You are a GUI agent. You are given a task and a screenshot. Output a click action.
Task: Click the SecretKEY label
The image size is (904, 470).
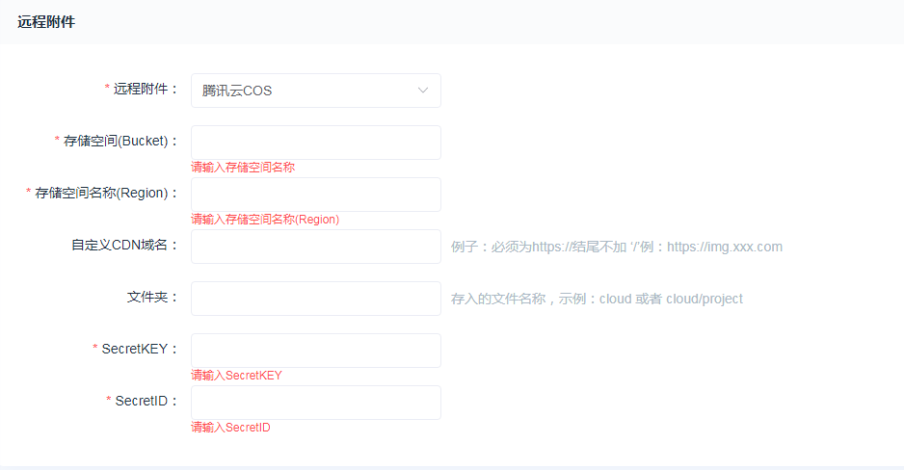(x=140, y=349)
